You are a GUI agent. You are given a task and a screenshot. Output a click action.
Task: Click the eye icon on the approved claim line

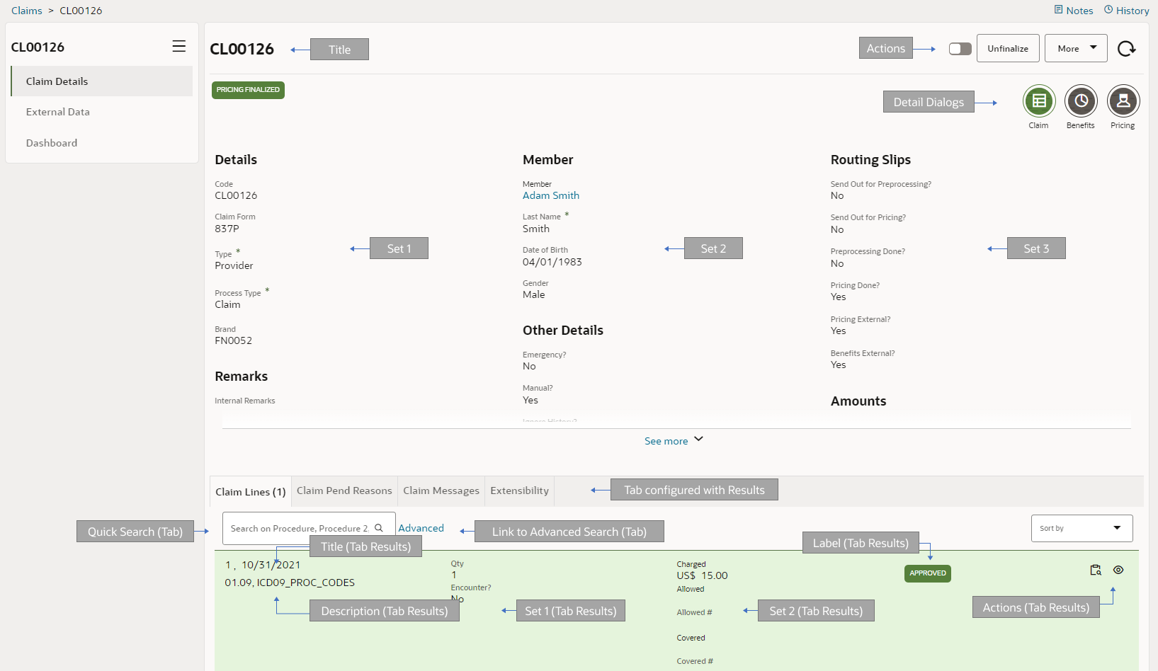coord(1118,569)
